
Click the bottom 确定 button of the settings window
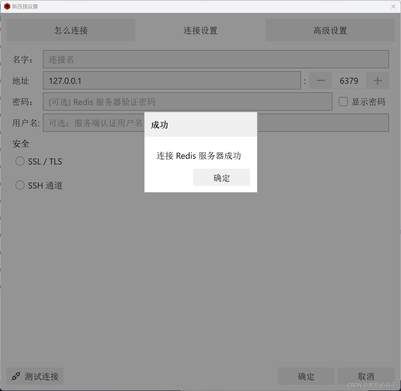click(x=306, y=376)
